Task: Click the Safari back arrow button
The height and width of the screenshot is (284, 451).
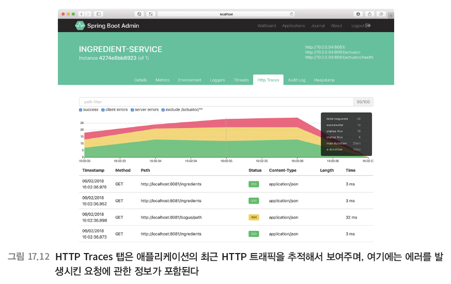Action: pos(82,14)
